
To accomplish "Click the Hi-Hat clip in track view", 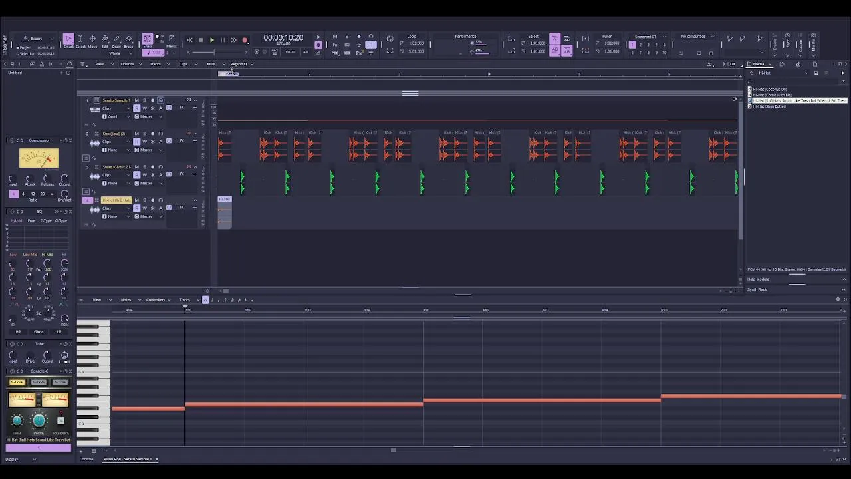I will click(225, 212).
